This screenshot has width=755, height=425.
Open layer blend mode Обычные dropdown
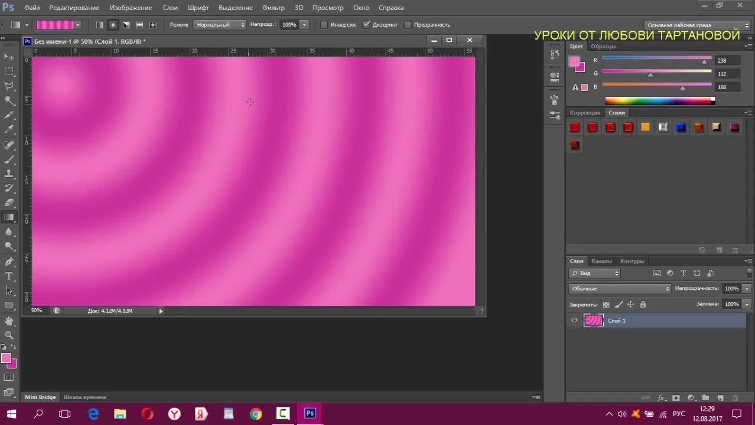click(x=620, y=289)
